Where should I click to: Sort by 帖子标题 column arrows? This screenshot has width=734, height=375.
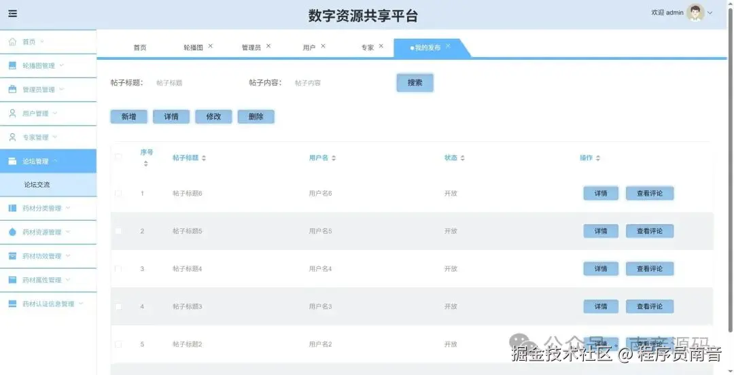coord(204,158)
